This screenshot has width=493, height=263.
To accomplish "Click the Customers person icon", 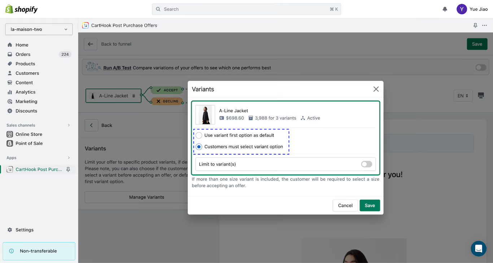I will 10,73.
